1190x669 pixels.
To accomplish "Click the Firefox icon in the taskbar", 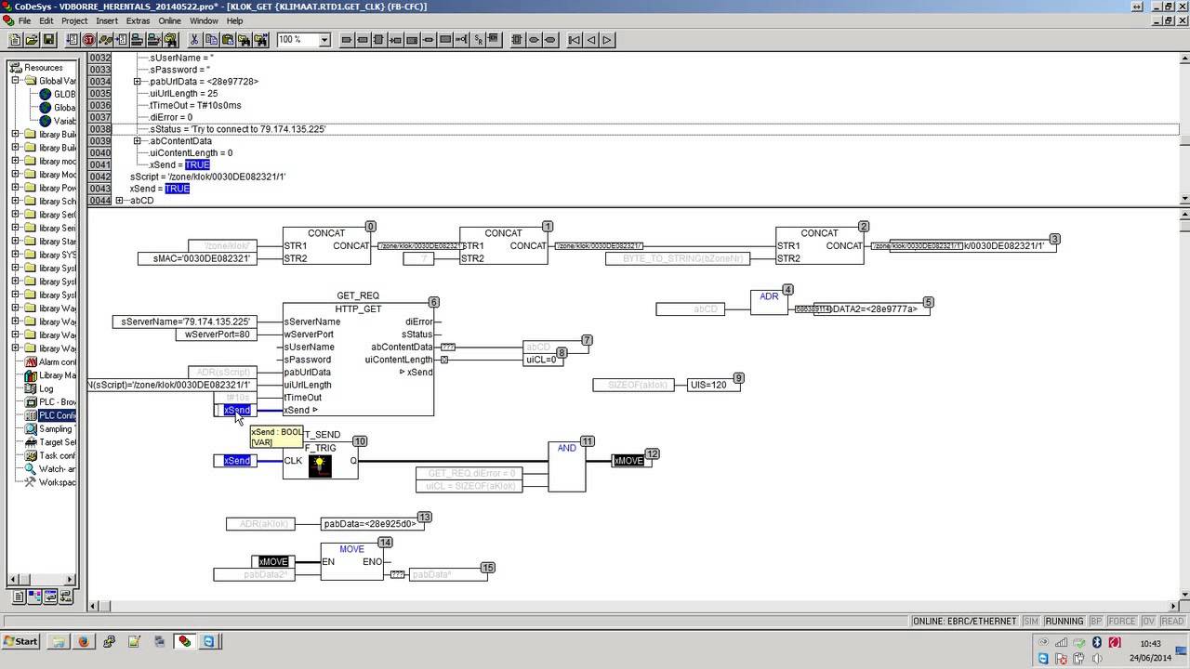I will [x=82, y=641].
